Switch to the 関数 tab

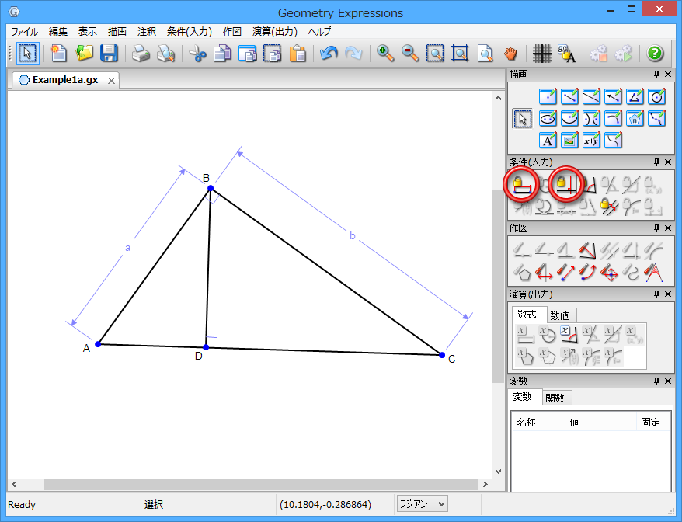[x=555, y=398]
